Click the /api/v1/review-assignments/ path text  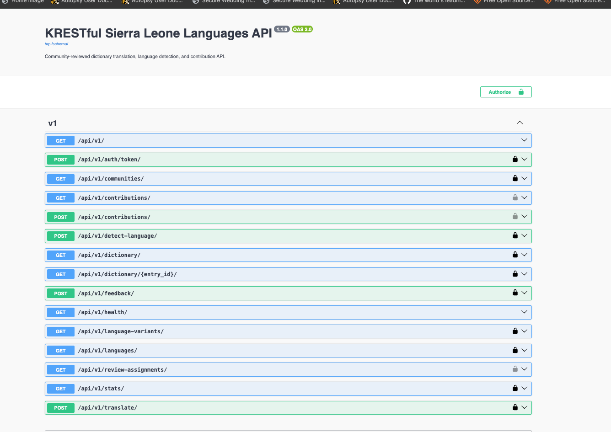[x=123, y=370]
